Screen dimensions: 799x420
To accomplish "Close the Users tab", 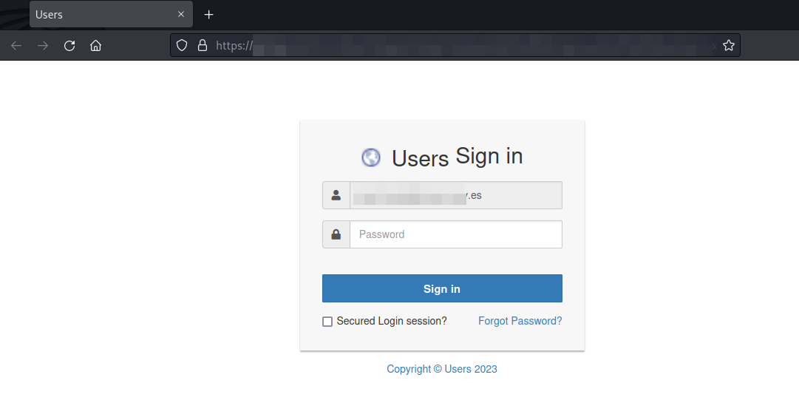I will pyautogui.click(x=181, y=15).
